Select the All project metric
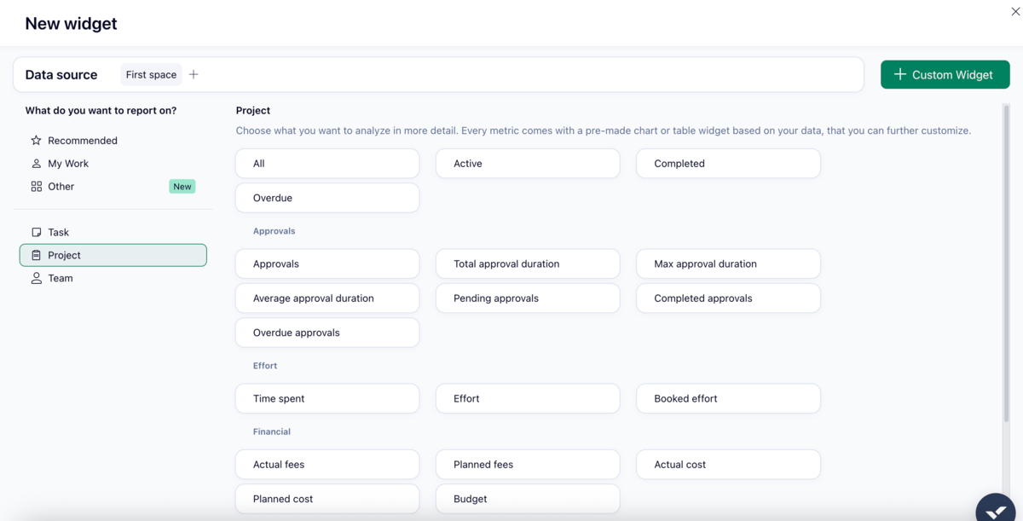This screenshot has width=1023, height=521. 327,163
